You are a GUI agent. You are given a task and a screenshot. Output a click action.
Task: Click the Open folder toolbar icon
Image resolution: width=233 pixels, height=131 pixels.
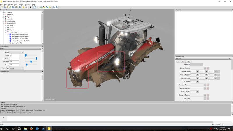point(5,7)
